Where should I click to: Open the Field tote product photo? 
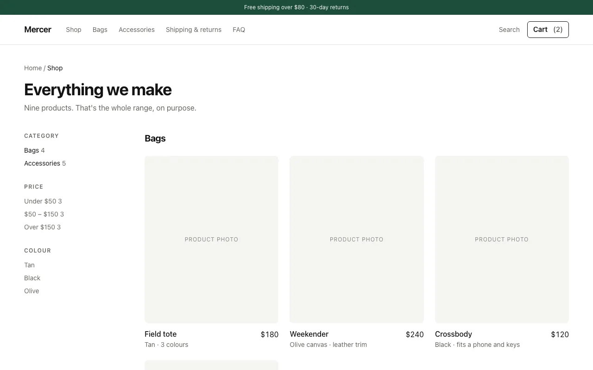[212, 240]
